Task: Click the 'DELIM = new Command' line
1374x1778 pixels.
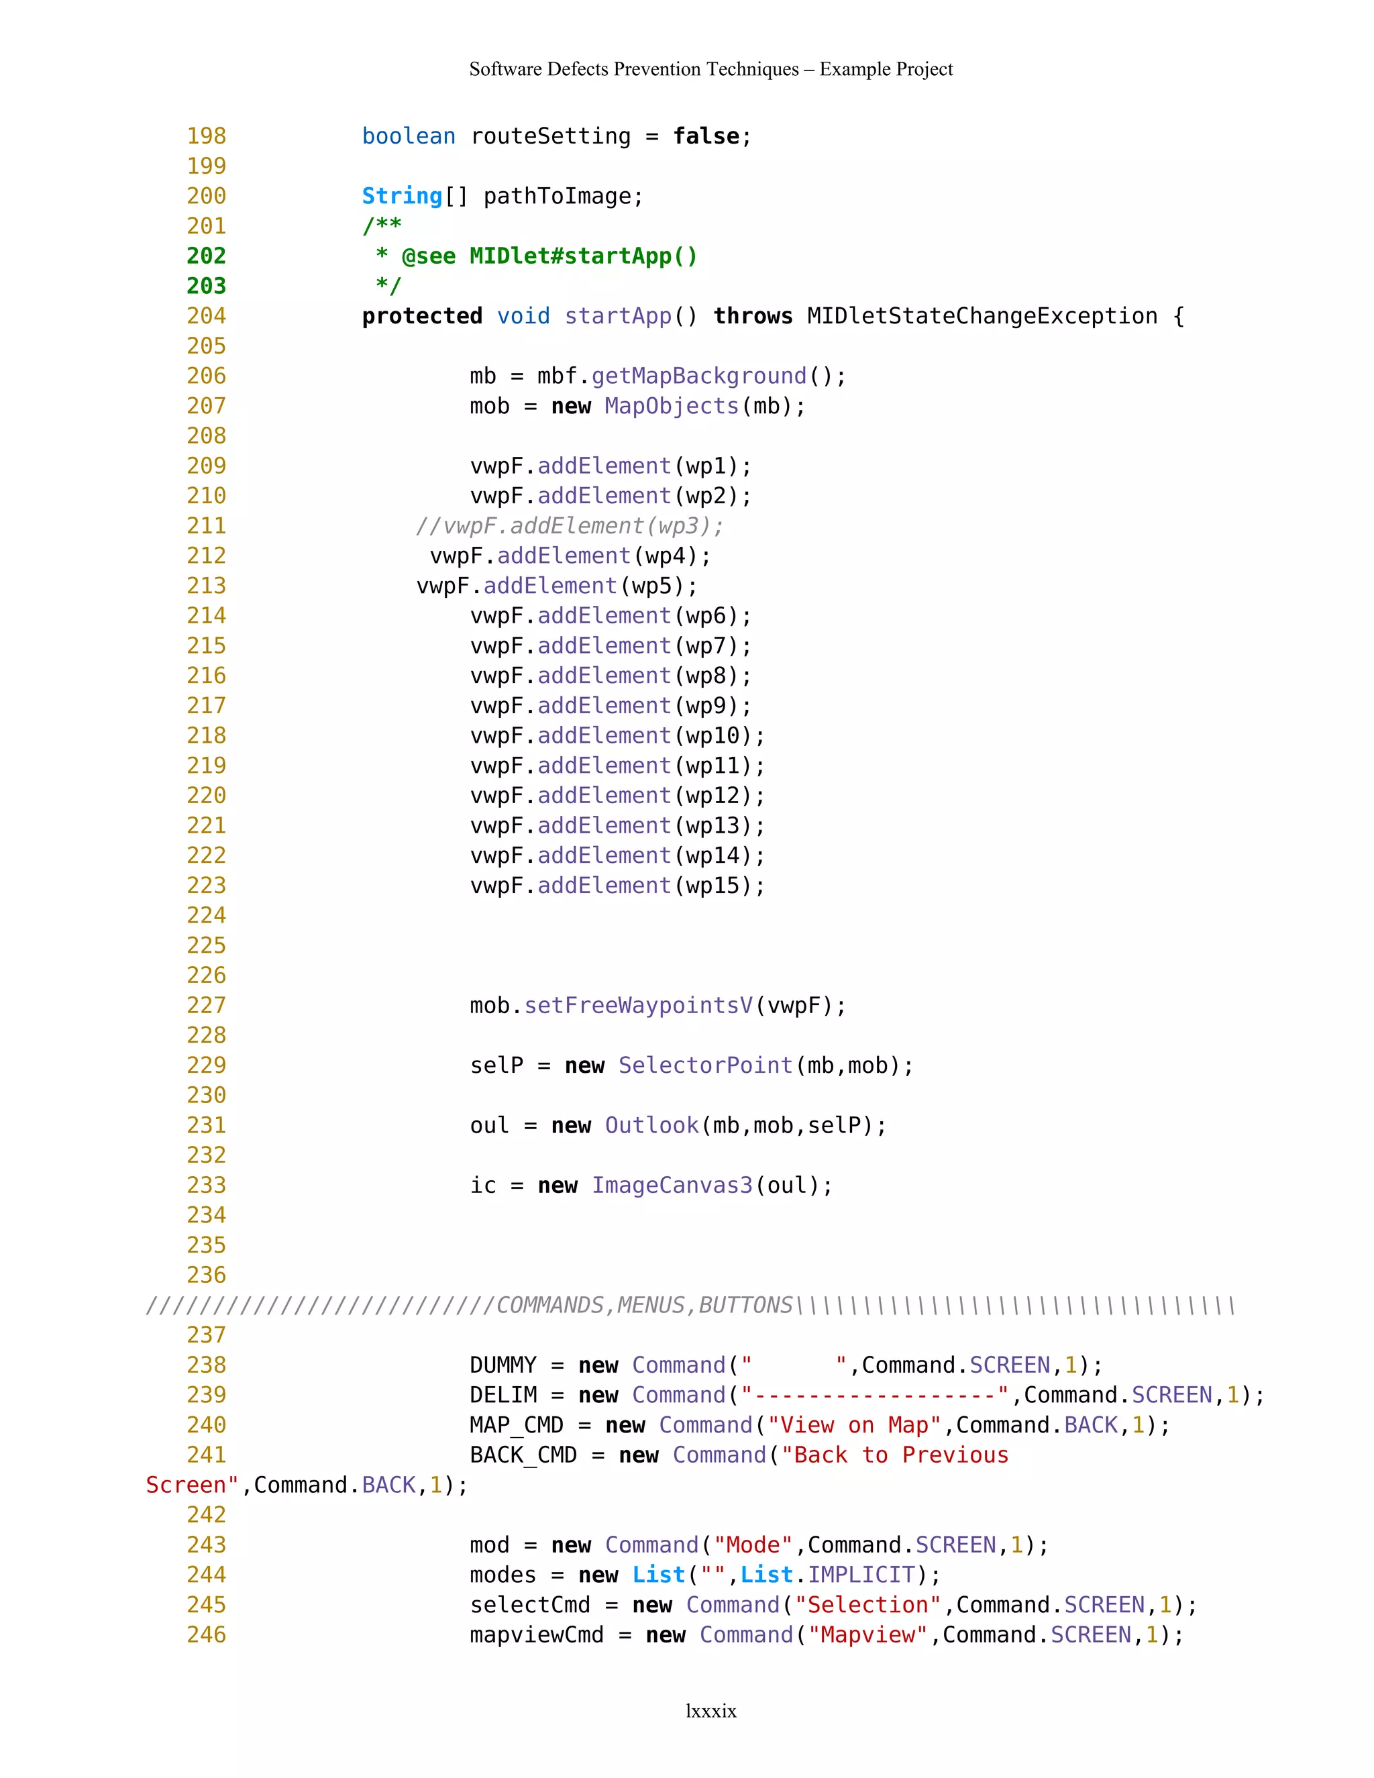Action: 867,1396
